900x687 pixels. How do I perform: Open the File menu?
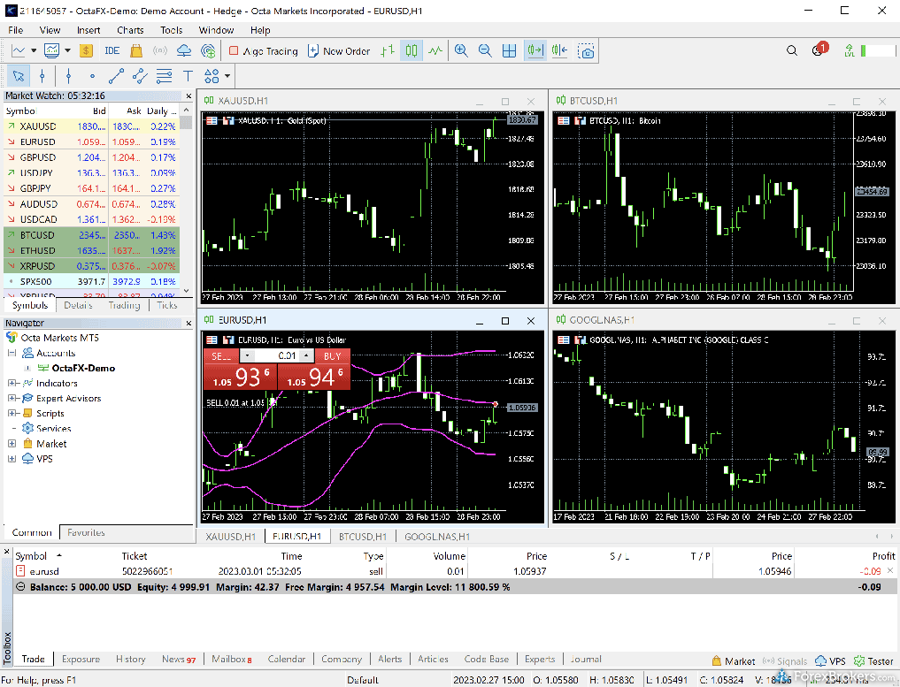click(x=16, y=30)
